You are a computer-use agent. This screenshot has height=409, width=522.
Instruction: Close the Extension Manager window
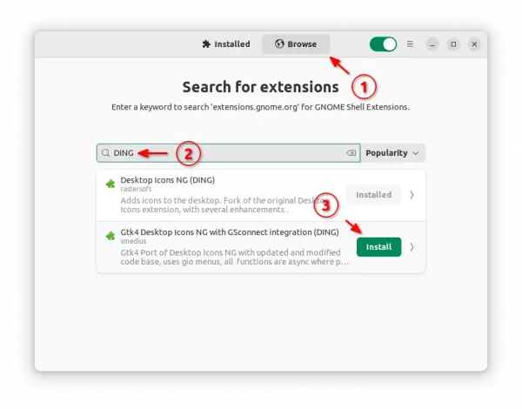click(474, 44)
